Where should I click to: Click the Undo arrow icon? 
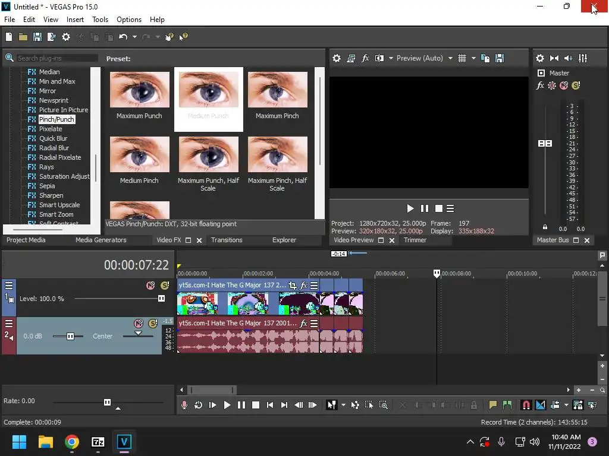pyautogui.click(x=123, y=37)
